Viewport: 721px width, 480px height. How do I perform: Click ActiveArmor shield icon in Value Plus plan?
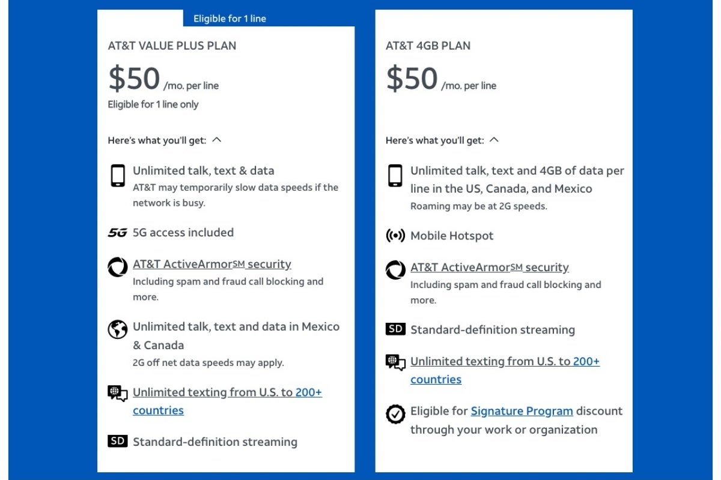point(118,267)
